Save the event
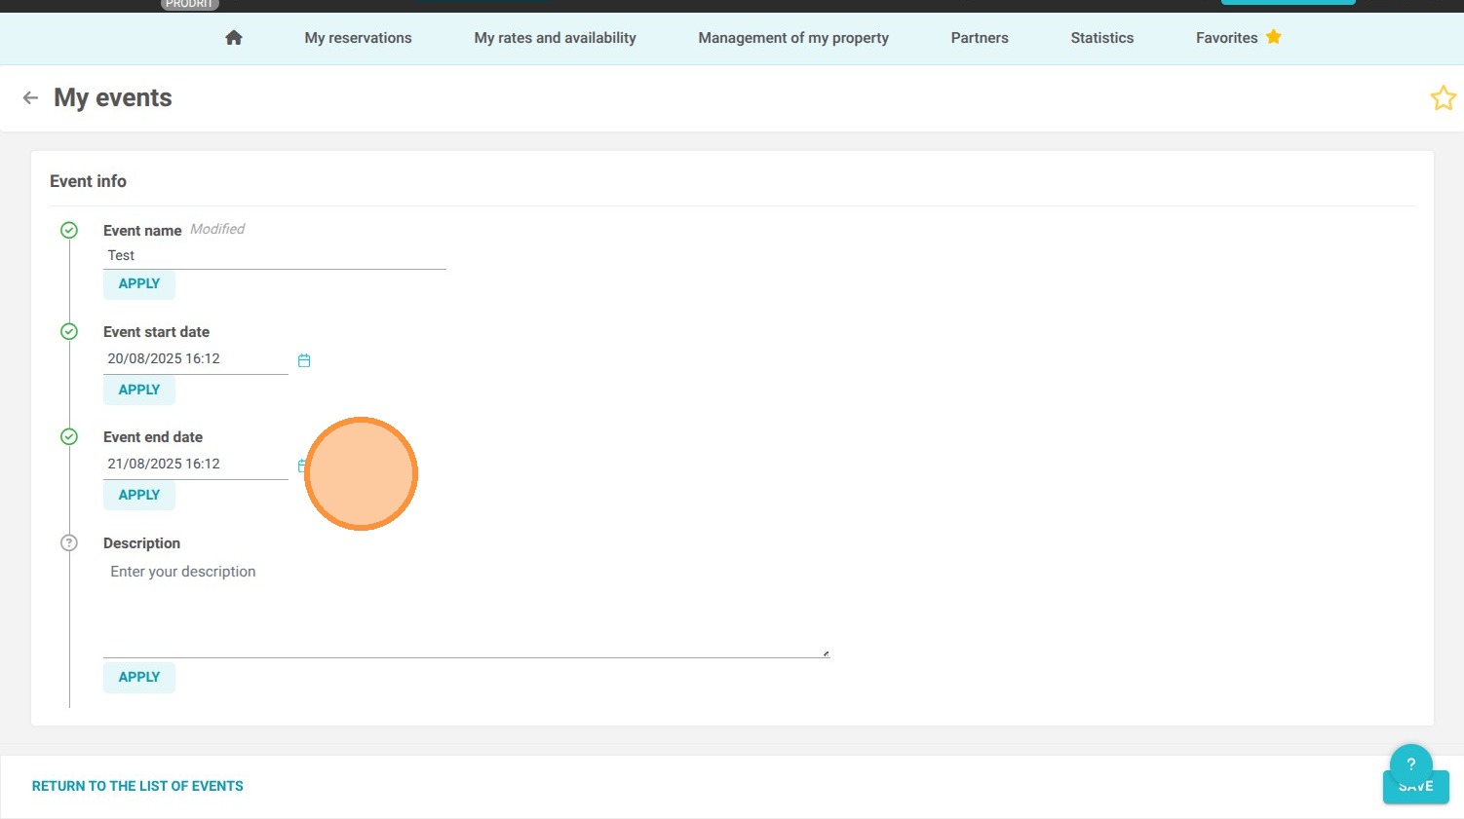Viewport: 1464px width, 819px height. point(1415,787)
